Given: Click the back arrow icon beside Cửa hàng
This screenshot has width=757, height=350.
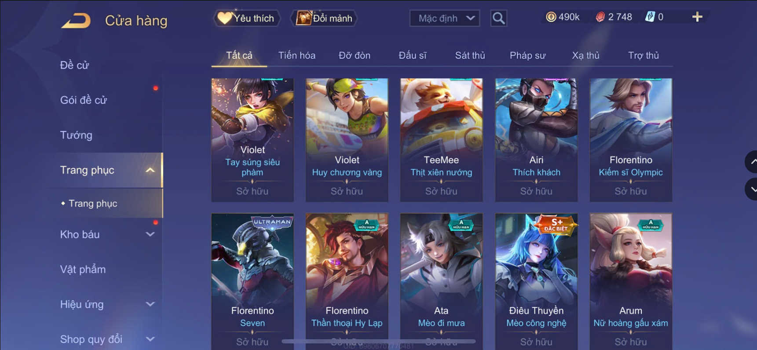Looking at the screenshot, I should [76, 20].
